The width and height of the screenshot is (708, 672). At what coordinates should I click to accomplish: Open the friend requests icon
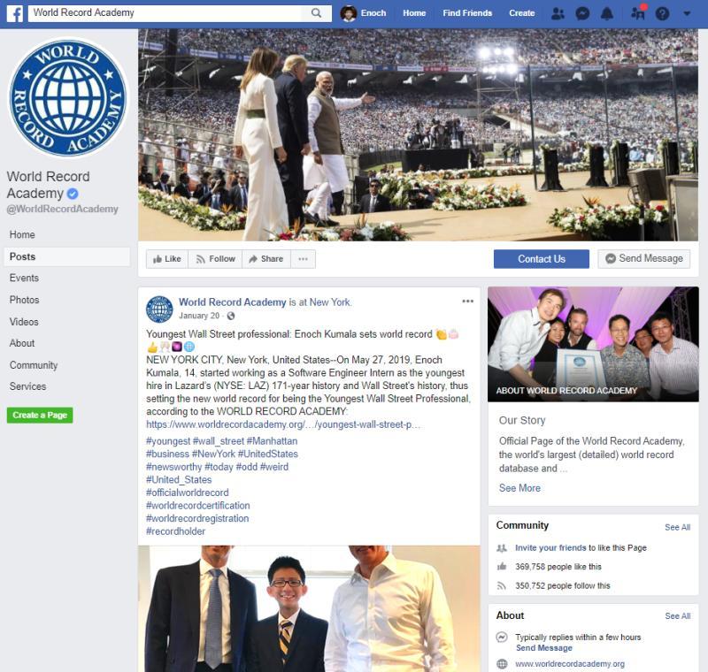coord(558,13)
